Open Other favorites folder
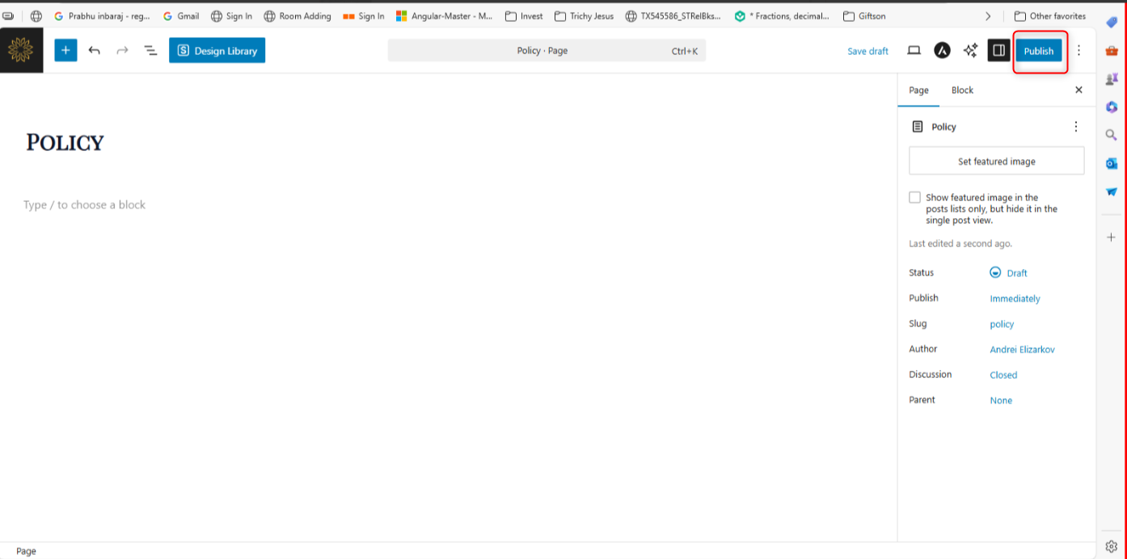Viewport: 1127px width, 559px height. 1050,16
